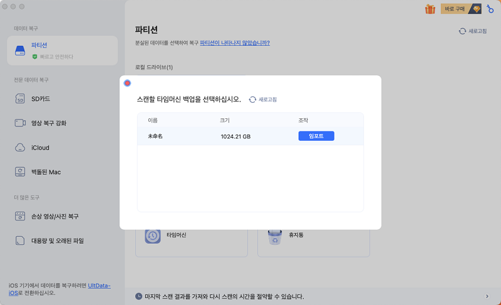
Task: Click 새로고침 in the backup dialog
Action: (x=267, y=100)
